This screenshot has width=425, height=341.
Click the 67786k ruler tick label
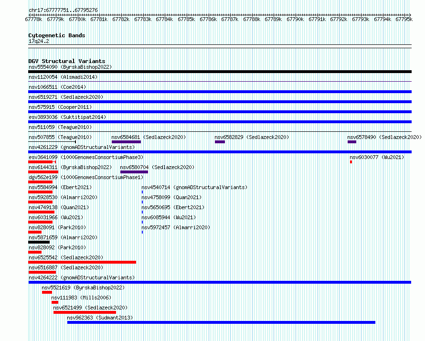(208, 19)
